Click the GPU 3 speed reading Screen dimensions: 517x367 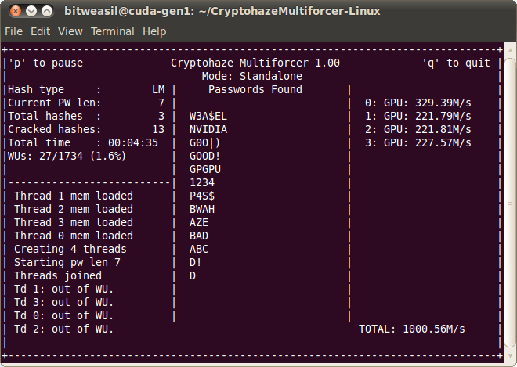click(418, 142)
